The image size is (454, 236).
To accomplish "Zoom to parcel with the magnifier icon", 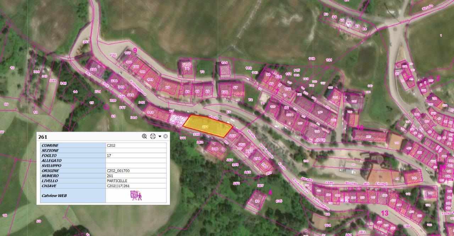I will 144,136.
